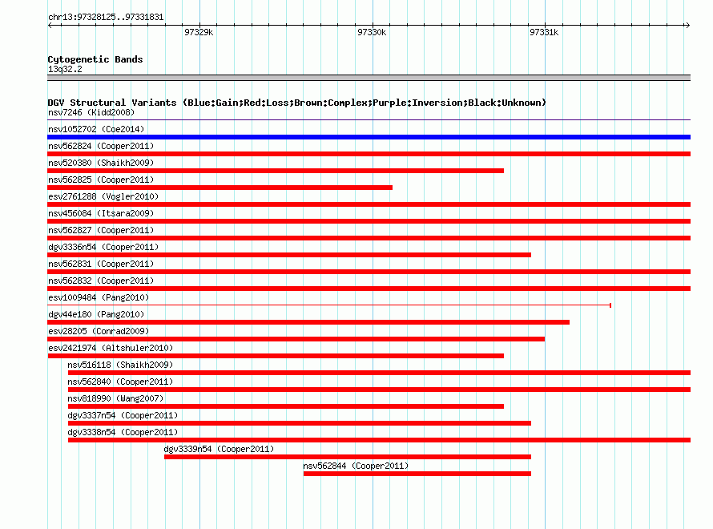Select the esv2421974 red loss bar
Viewport: 713px width, 529px height.
click(x=276, y=356)
